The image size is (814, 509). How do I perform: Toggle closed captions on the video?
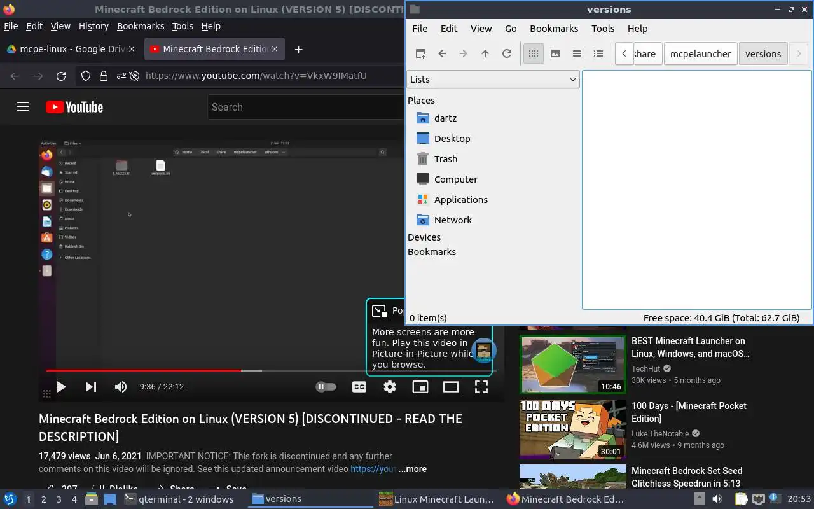[x=359, y=386]
